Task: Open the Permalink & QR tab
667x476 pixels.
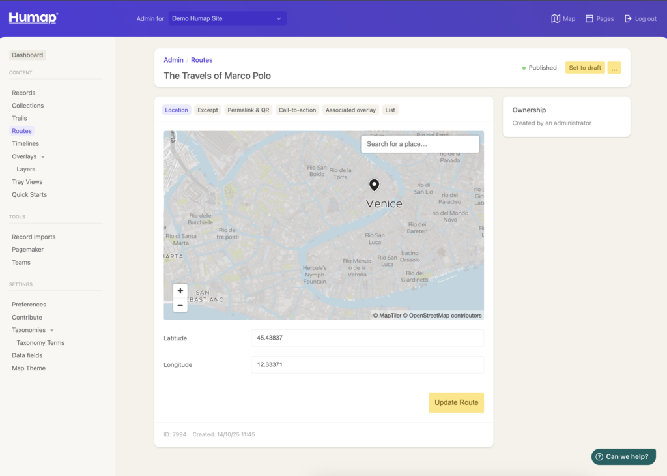Action: tap(248, 110)
